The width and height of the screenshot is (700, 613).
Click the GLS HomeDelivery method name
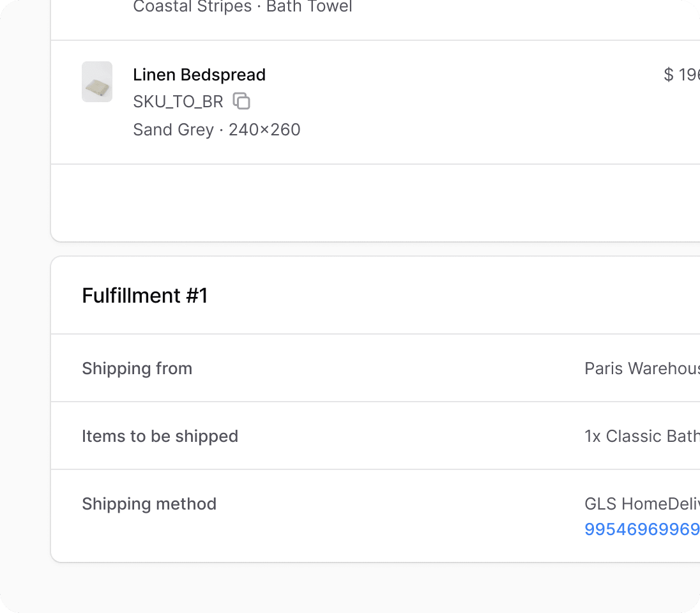[x=642, y=504]
